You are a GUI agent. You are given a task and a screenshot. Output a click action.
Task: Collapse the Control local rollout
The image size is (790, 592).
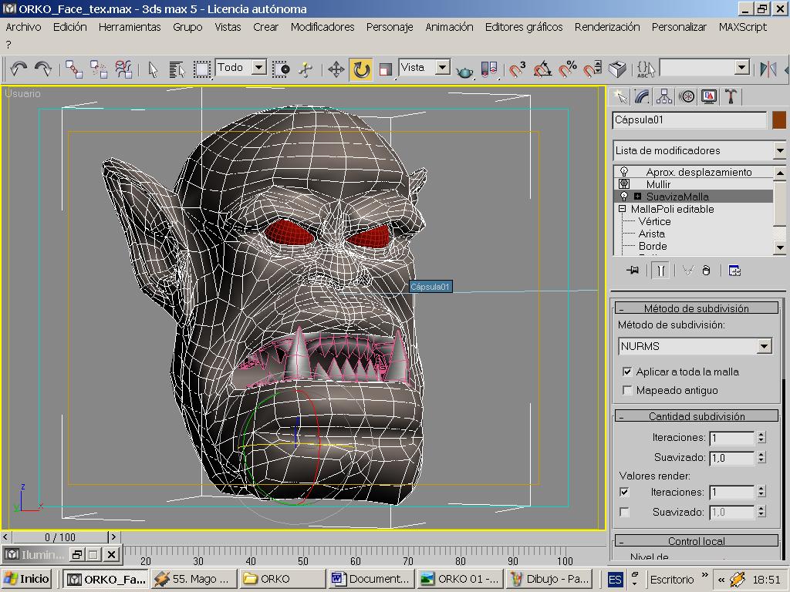[697, 540]
